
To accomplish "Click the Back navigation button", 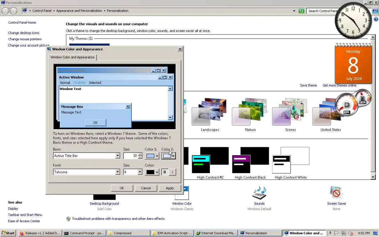I will 5,11.
